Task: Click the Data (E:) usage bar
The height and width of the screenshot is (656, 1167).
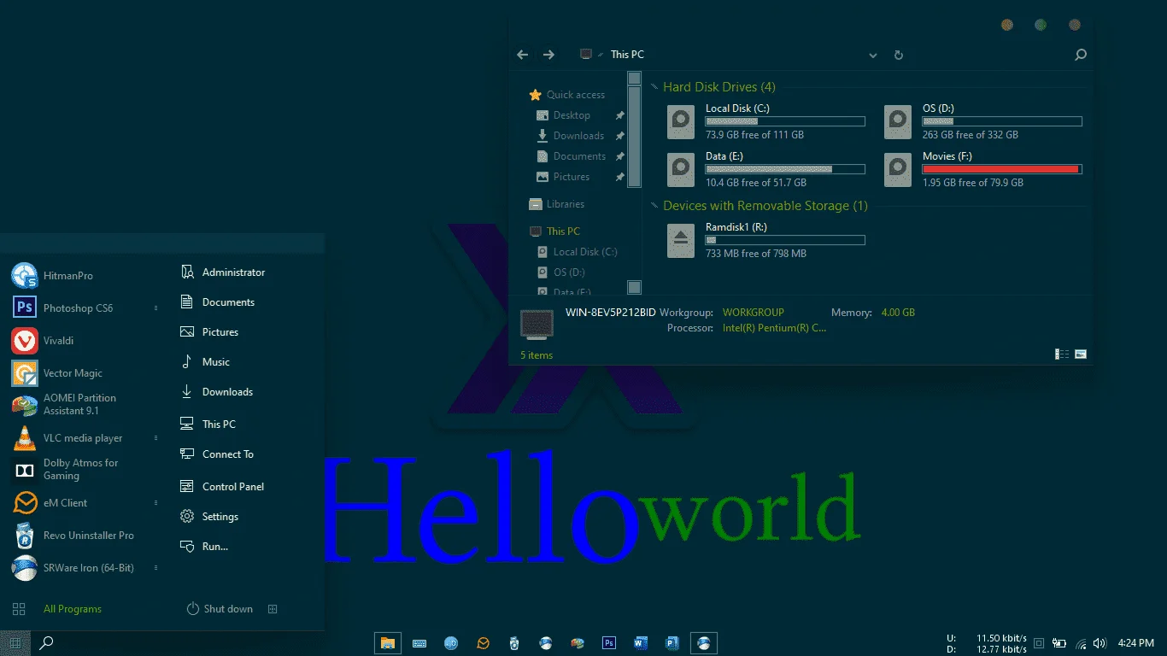Action: point(785,169)
